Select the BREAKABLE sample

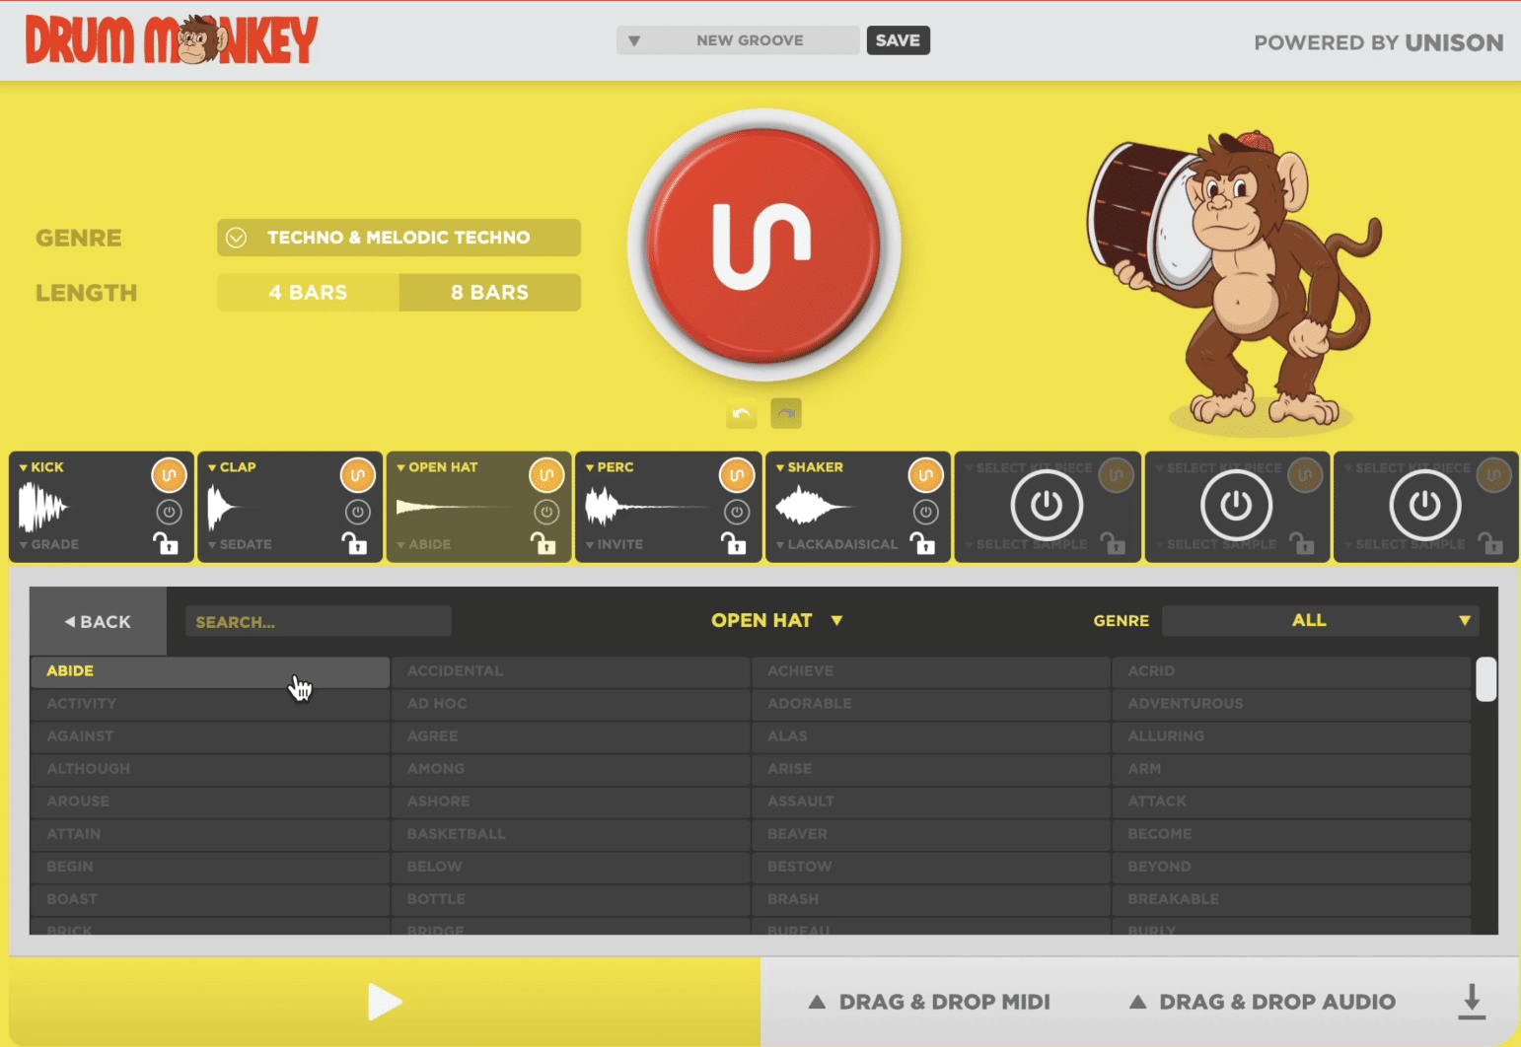pyautogui.click(x=1291, y=899)
